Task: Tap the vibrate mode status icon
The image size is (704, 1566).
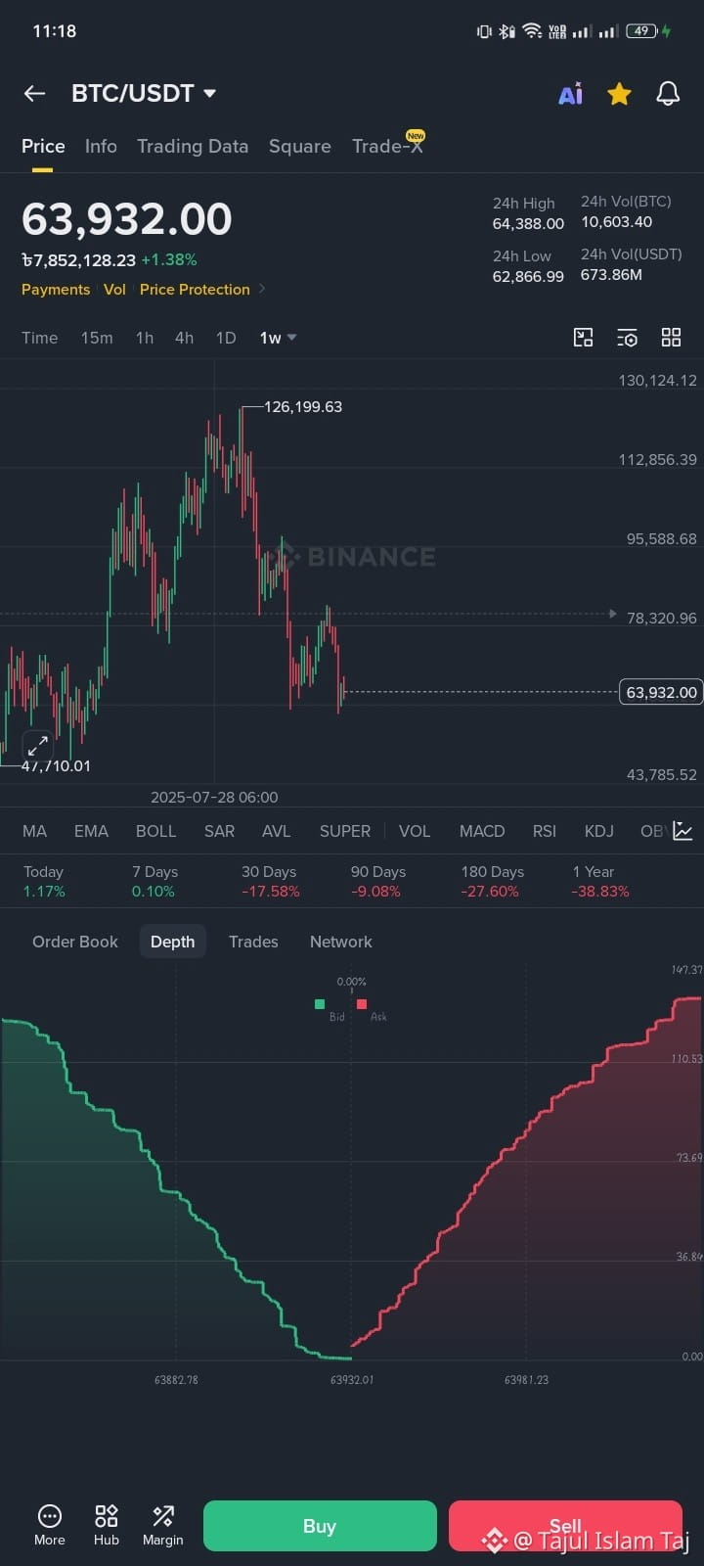Action: pyautogui.click(x=484, y=31)
